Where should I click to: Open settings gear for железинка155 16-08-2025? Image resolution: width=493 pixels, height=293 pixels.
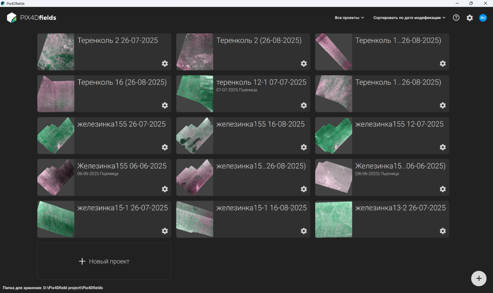tap(304, 147)
